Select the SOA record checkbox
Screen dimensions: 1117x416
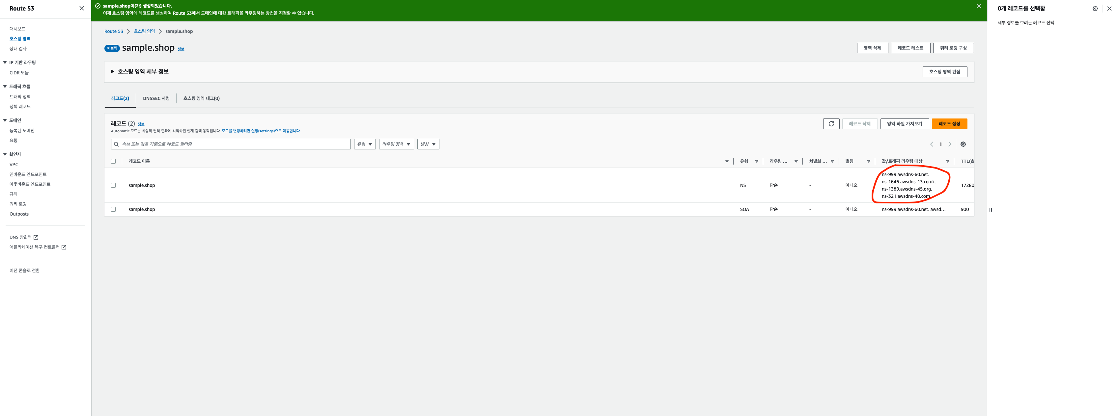click(x=113, y=209)
